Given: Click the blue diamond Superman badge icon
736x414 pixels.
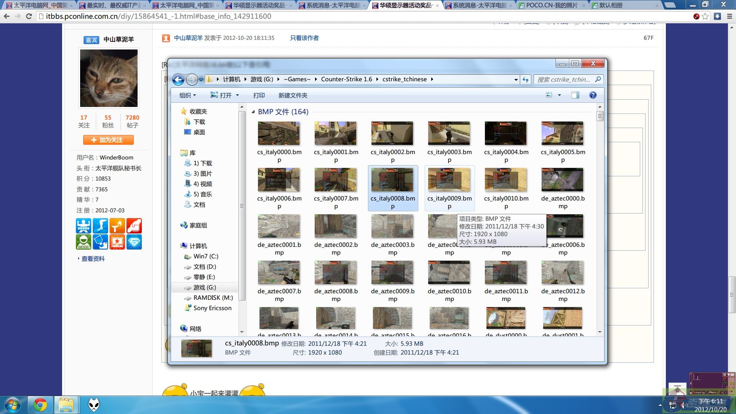Looking at the screenshot, I should tap(134, 242).
